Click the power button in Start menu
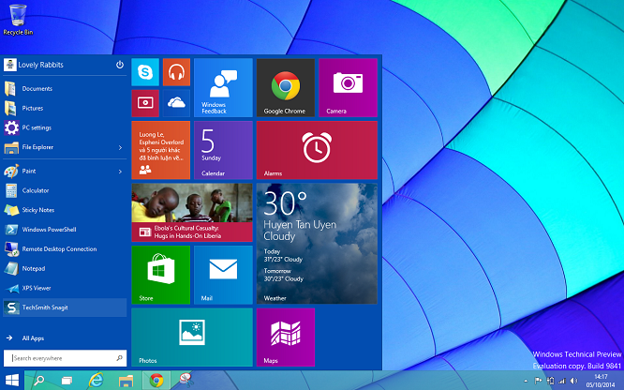This screenshot has height=390, width=624. pyautogui.click(x=120, y=65)
